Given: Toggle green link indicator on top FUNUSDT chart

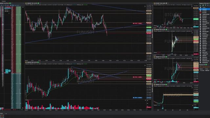Looking at the screenshot, I should pyautogui.click(x=38, y=3).
